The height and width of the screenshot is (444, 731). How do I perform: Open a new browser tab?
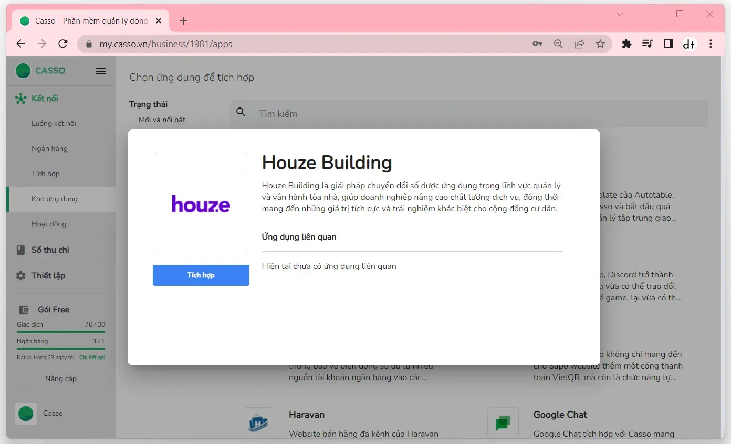(183, 21)
